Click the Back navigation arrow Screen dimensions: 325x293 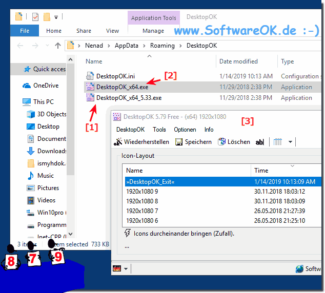[20, 46]
